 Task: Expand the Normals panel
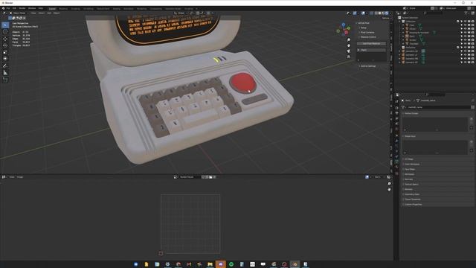(x=408, y=179)
